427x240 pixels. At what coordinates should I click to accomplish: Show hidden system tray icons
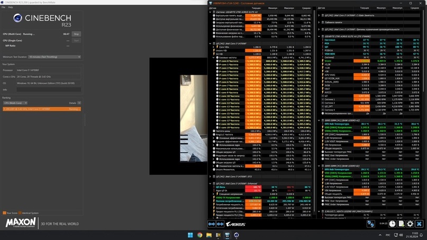pos(380,235)
